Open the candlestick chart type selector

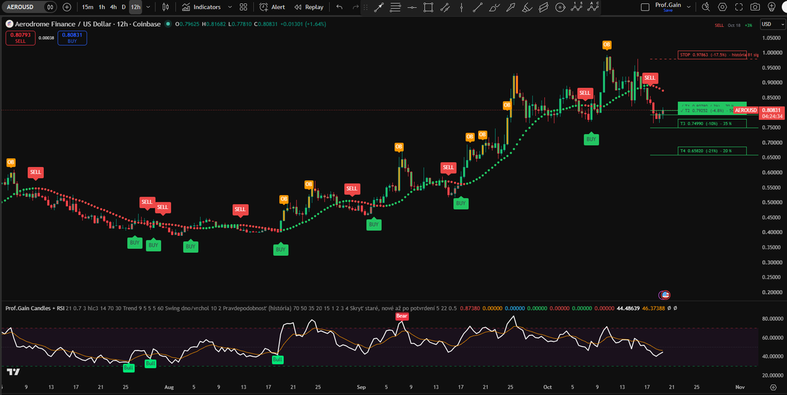(165, 7)
